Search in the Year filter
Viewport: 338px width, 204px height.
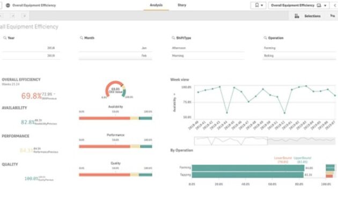coord(5,38)
